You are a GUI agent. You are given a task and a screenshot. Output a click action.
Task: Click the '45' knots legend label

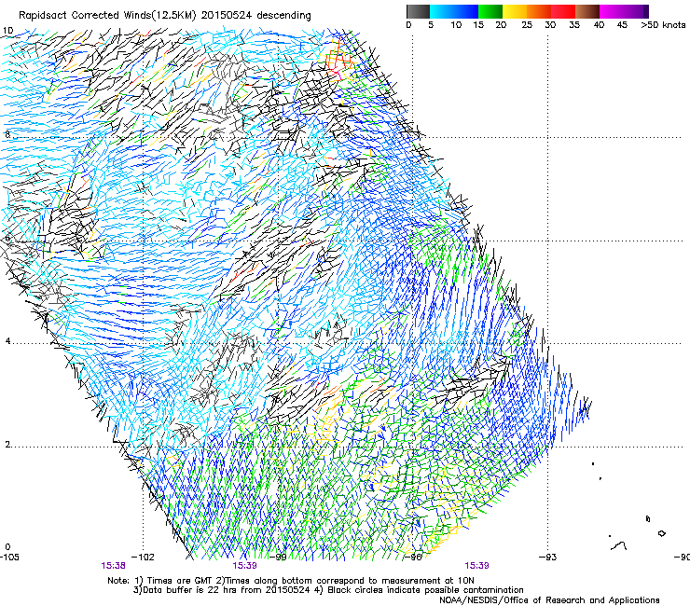[622, 25]
